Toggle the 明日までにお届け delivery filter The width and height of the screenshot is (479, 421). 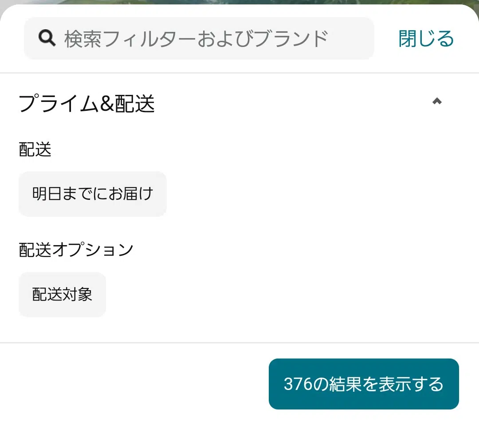click(x=92, y=194)
